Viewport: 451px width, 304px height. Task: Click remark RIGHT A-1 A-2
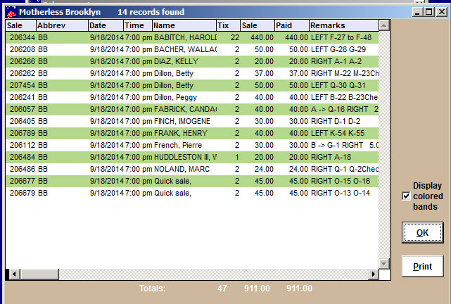(336, 61)
